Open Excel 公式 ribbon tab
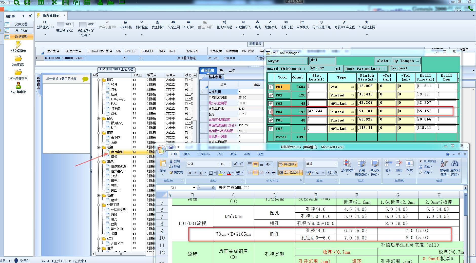The height and width of the screenshot is (263, 476). 220,154
